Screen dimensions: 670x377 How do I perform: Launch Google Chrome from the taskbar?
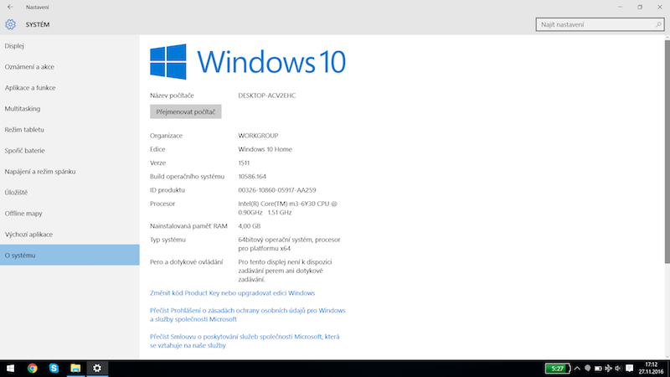pyautogui.click(x=33, y=368)
